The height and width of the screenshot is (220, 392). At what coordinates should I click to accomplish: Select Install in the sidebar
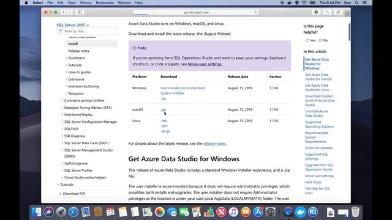point(91,43)
